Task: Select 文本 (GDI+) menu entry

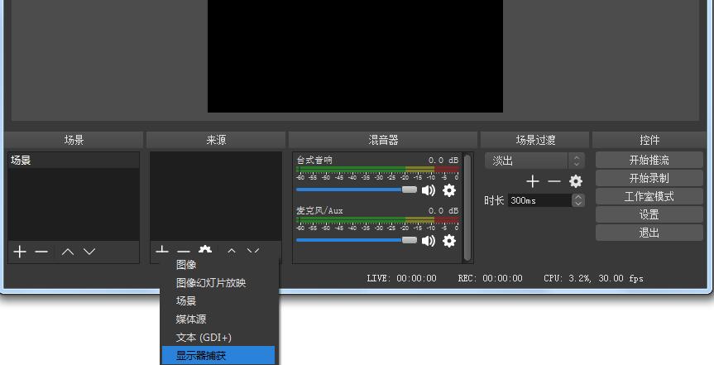Action: pos(218,337)
